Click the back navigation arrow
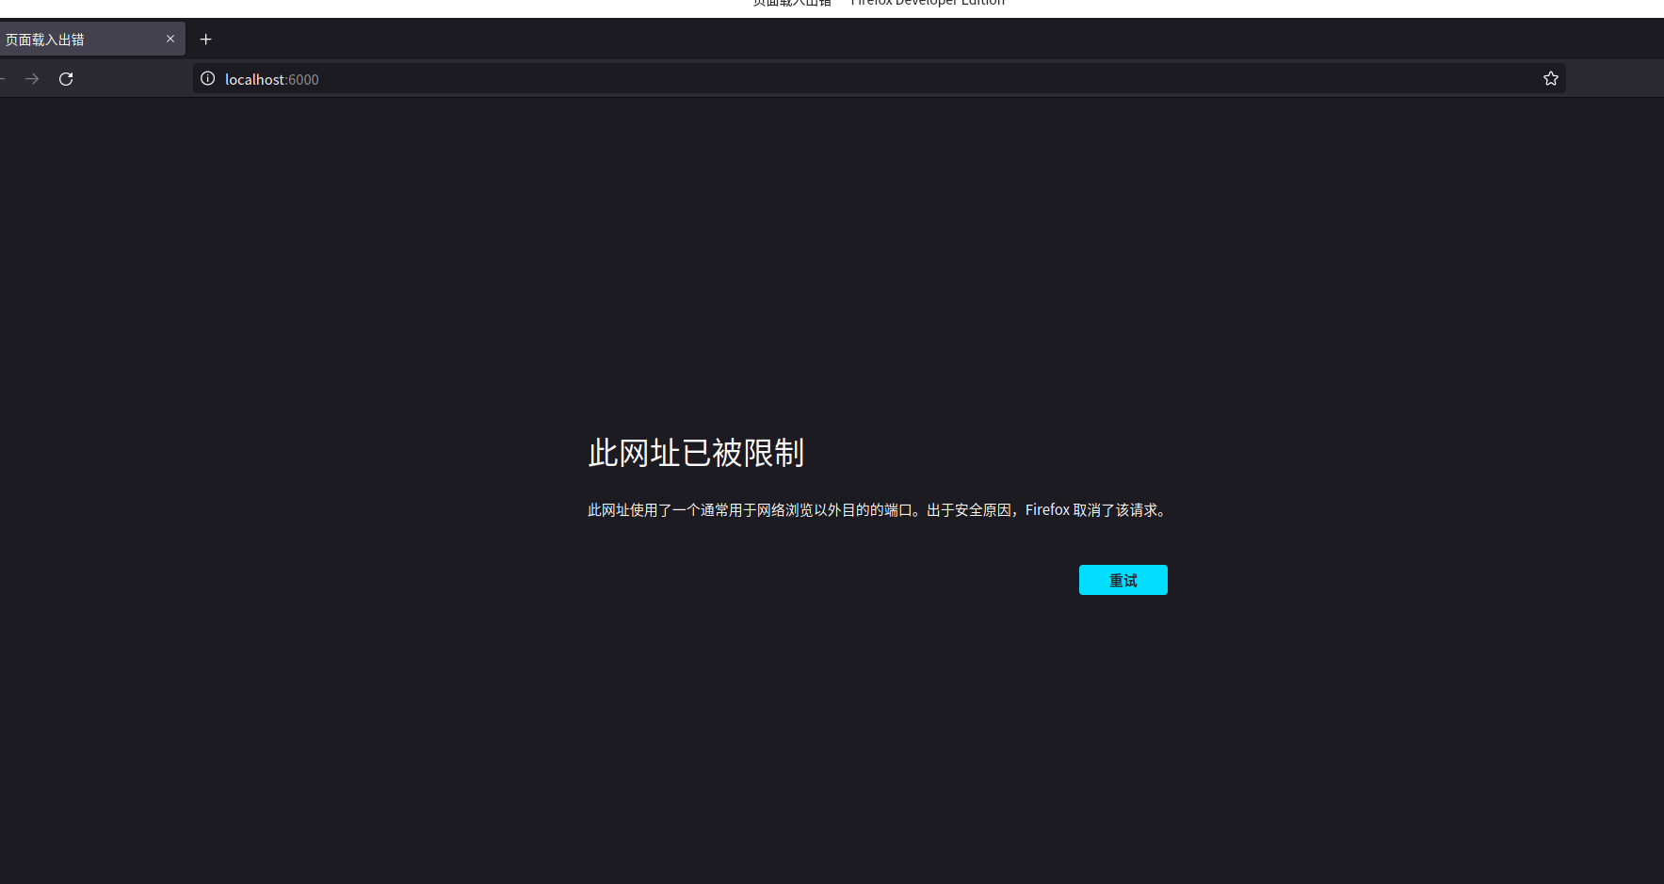1664x884 pixels. [3, 79]
